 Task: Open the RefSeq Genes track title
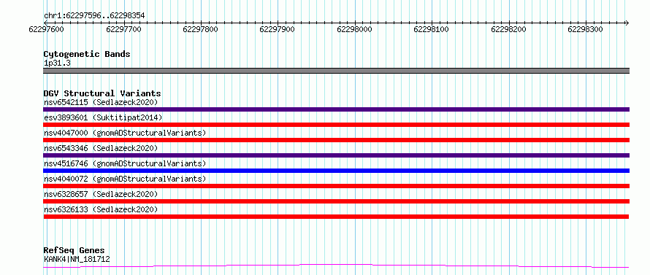pyautogui.click(x=74, y=251)
